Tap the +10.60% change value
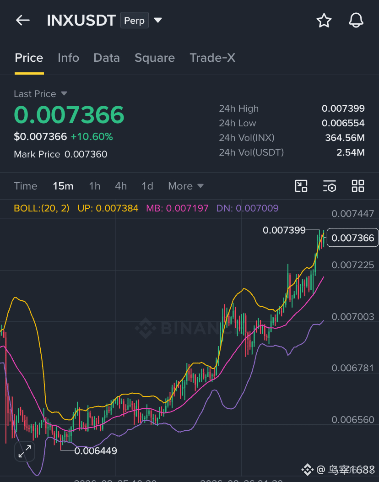The height and width of the screenshot is (482, 379). pyautogui.click(x=92, y=136)
